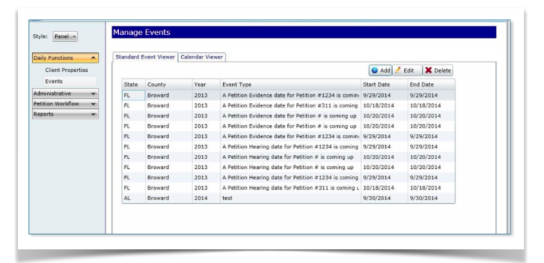The height and width of the screenshot is (263, 544).
Task: Open Client Properties in the sidebar
Action: [x=66, y=70]
